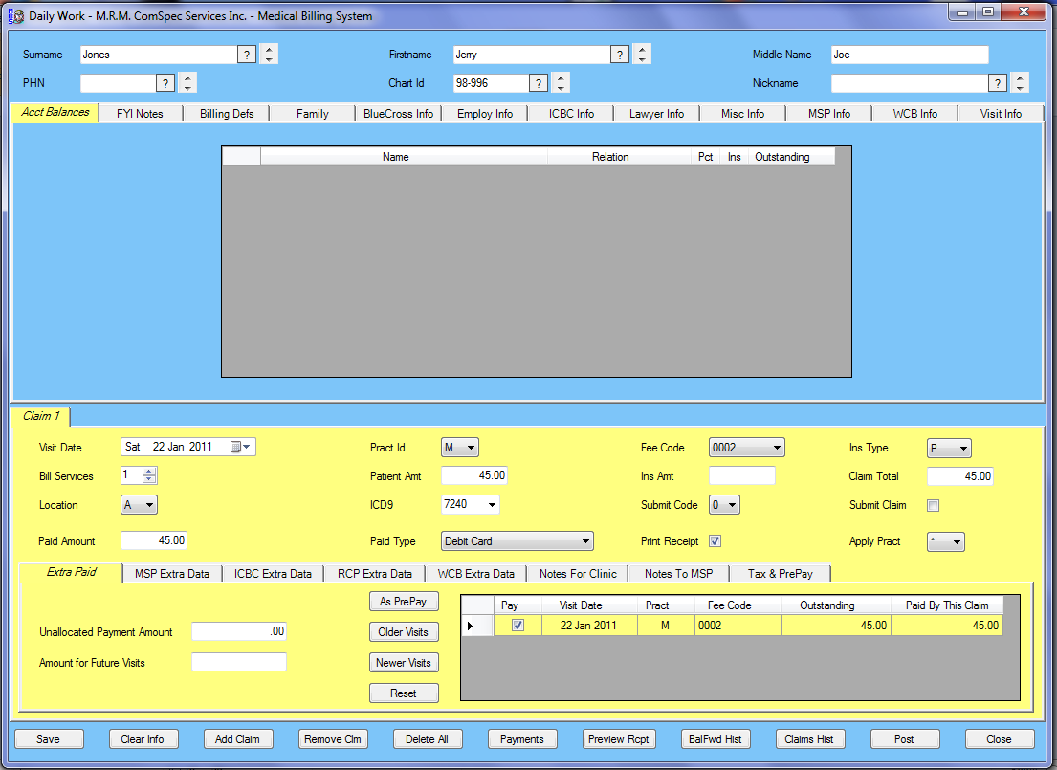Click the Middle Name input field
This screenshot has height=770, width=1057.
pyautogui.click(x=910, y=55)
